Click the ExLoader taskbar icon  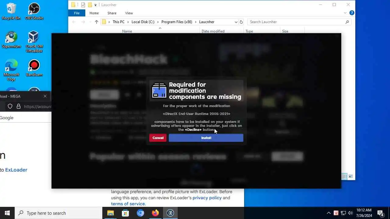pyautogui.click(x=170, y=213)
